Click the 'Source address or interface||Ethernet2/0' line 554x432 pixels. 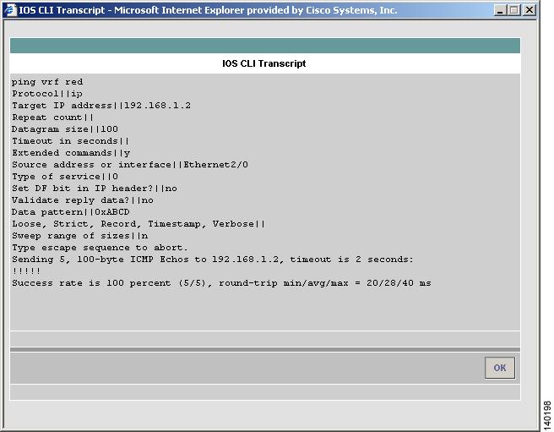(x=130, y=165)
